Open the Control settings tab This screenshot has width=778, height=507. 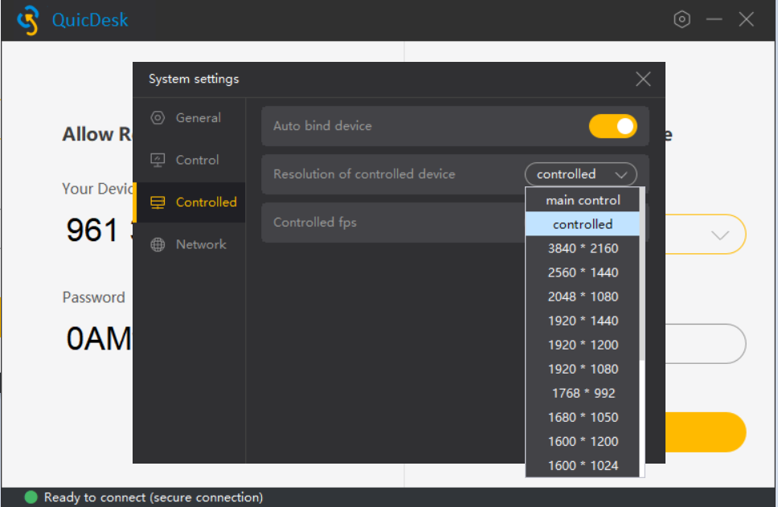pyautogui.click(x=190, y=160)
